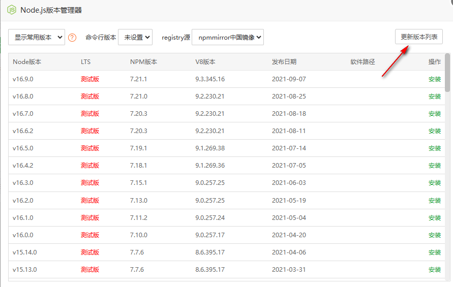453x287 pixels.
Task: Click NPM version 7.19.1 cell
Action: 138,148
